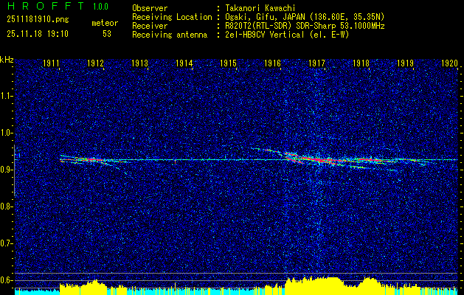464x295 pixels.
Task: Click the 1912 time marker
Action: tap(95, 63)
